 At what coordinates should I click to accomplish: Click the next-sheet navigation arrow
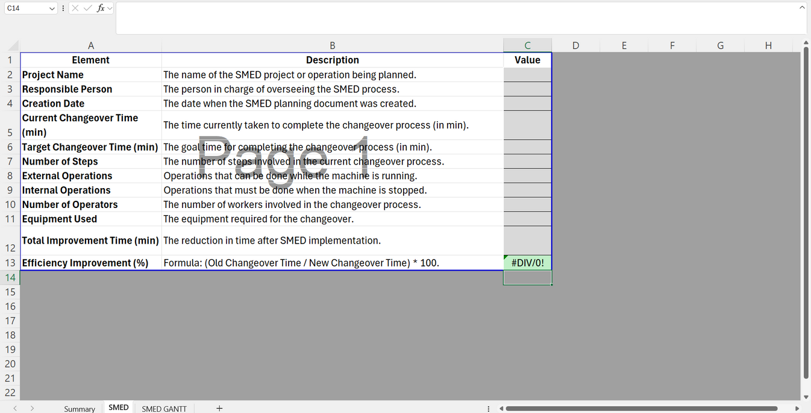31,408
